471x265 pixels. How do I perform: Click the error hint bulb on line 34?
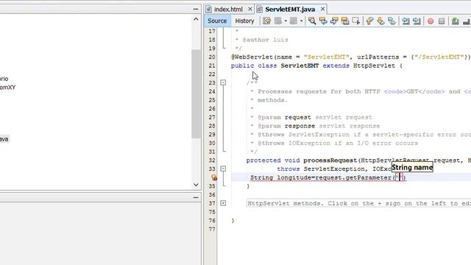214,177
